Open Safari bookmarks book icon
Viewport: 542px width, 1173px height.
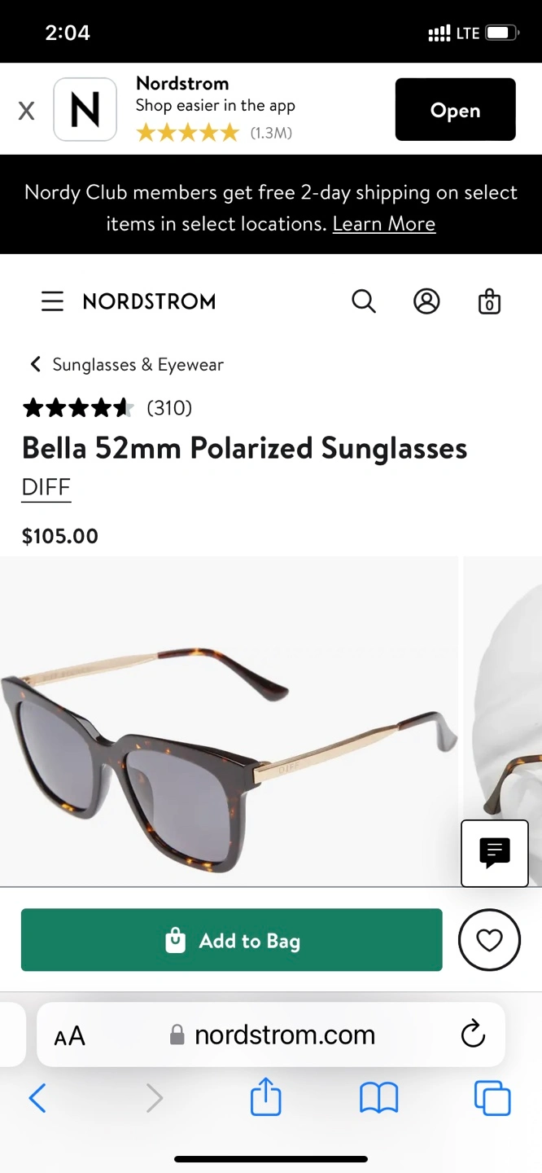click(379, 1098)
